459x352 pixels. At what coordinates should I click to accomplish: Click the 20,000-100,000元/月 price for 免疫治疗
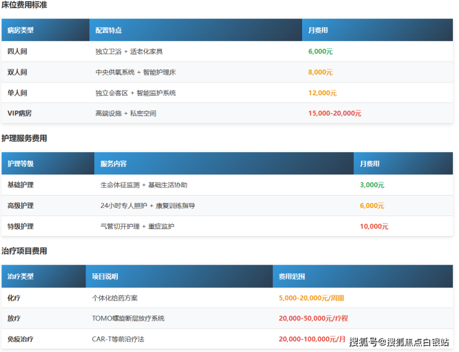pos(312,340)
